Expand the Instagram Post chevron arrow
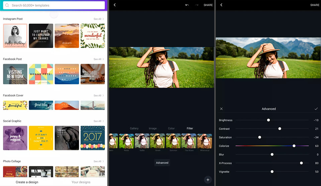 click(x=103, y=19)
